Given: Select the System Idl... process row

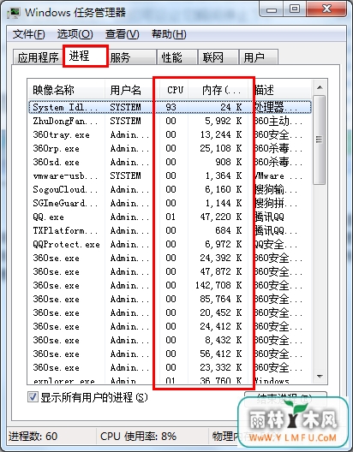Looking at the screenshot, I should (171, 107).
